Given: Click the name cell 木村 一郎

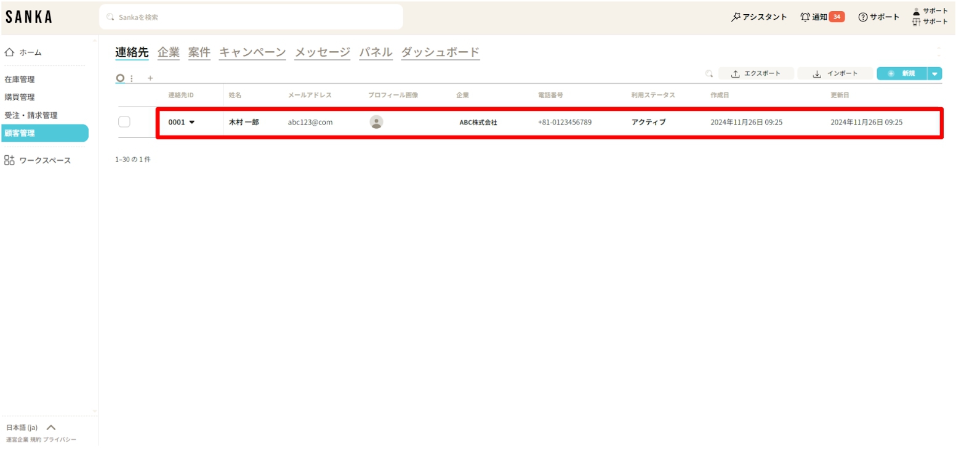Looking at the screenshot, I should [x=244, y=123].
